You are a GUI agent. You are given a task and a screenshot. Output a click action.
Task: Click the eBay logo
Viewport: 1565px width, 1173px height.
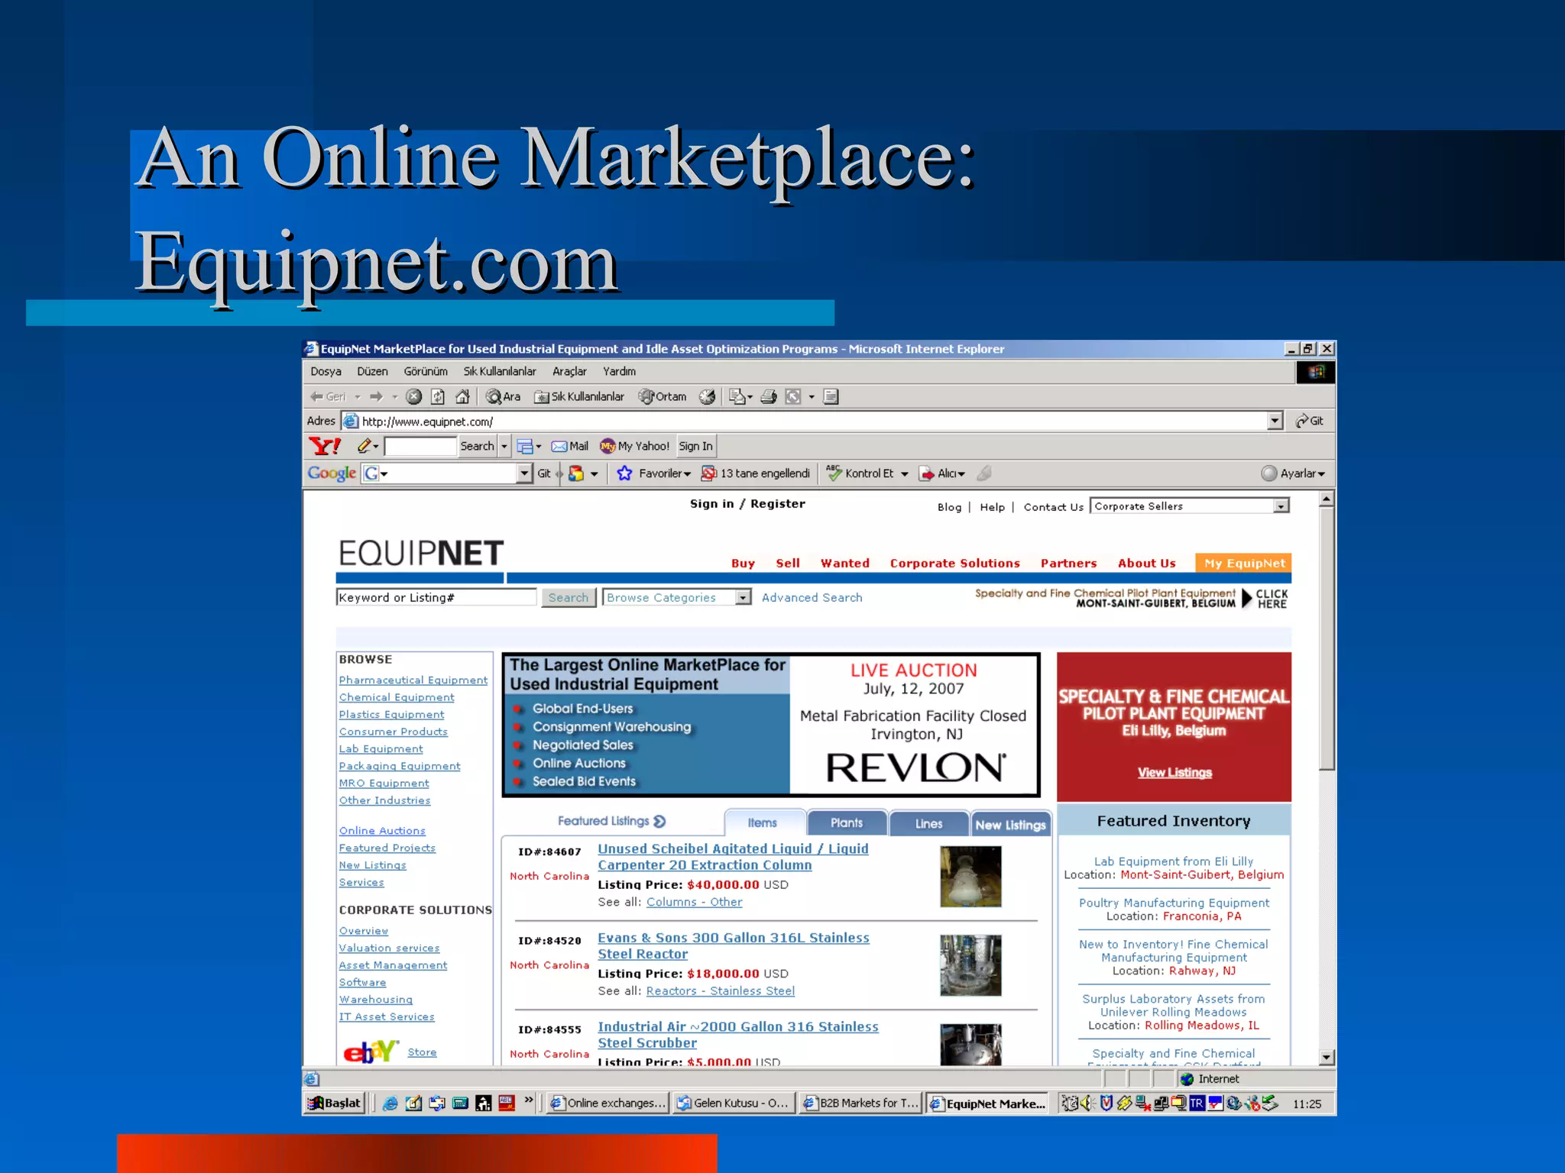(371, 1052)
